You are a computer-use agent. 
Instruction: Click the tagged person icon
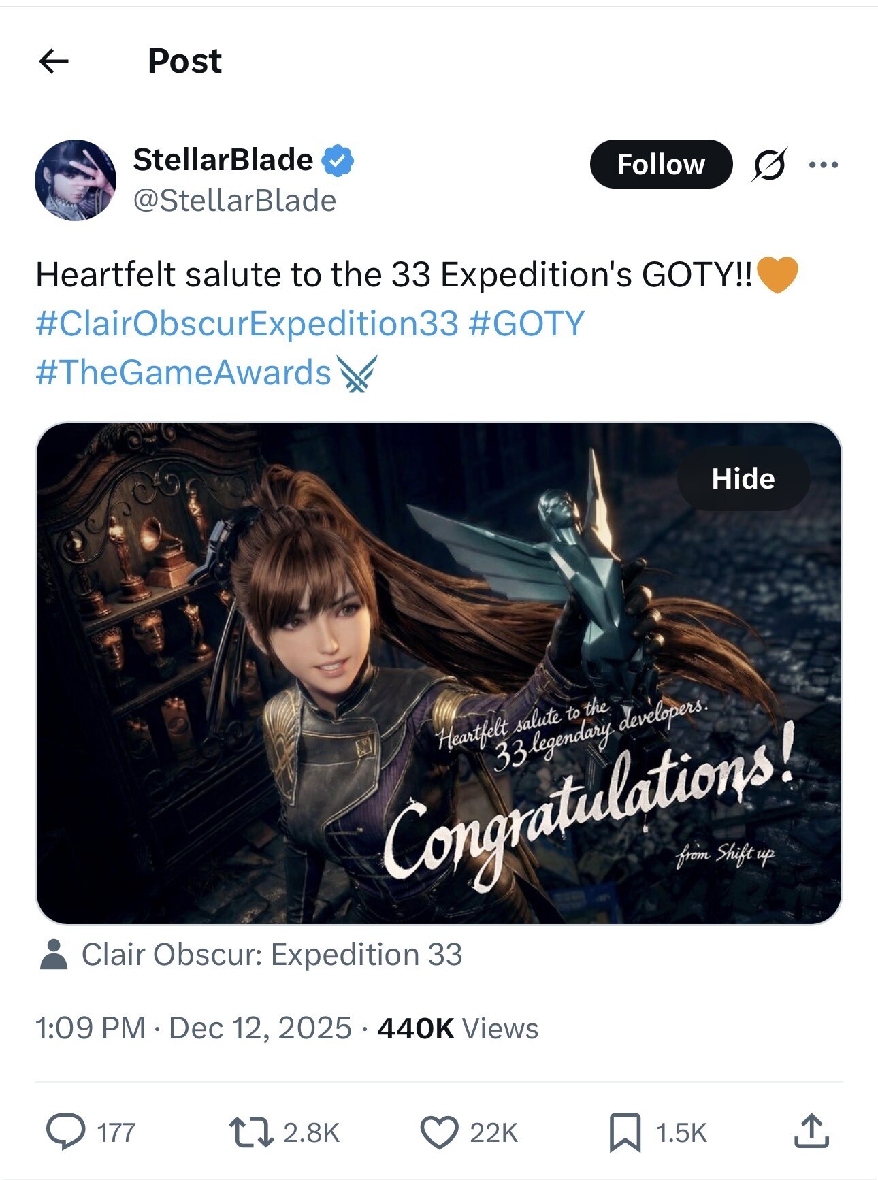click(54, 954)
